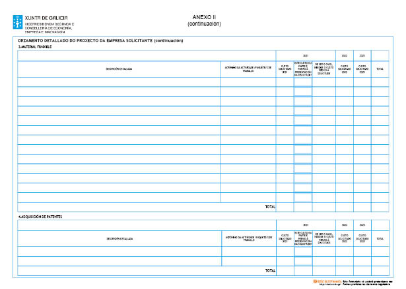Click TOTAL row label of Material Funxible table
The height and width of the screenshot is (289, 406).
270,207
